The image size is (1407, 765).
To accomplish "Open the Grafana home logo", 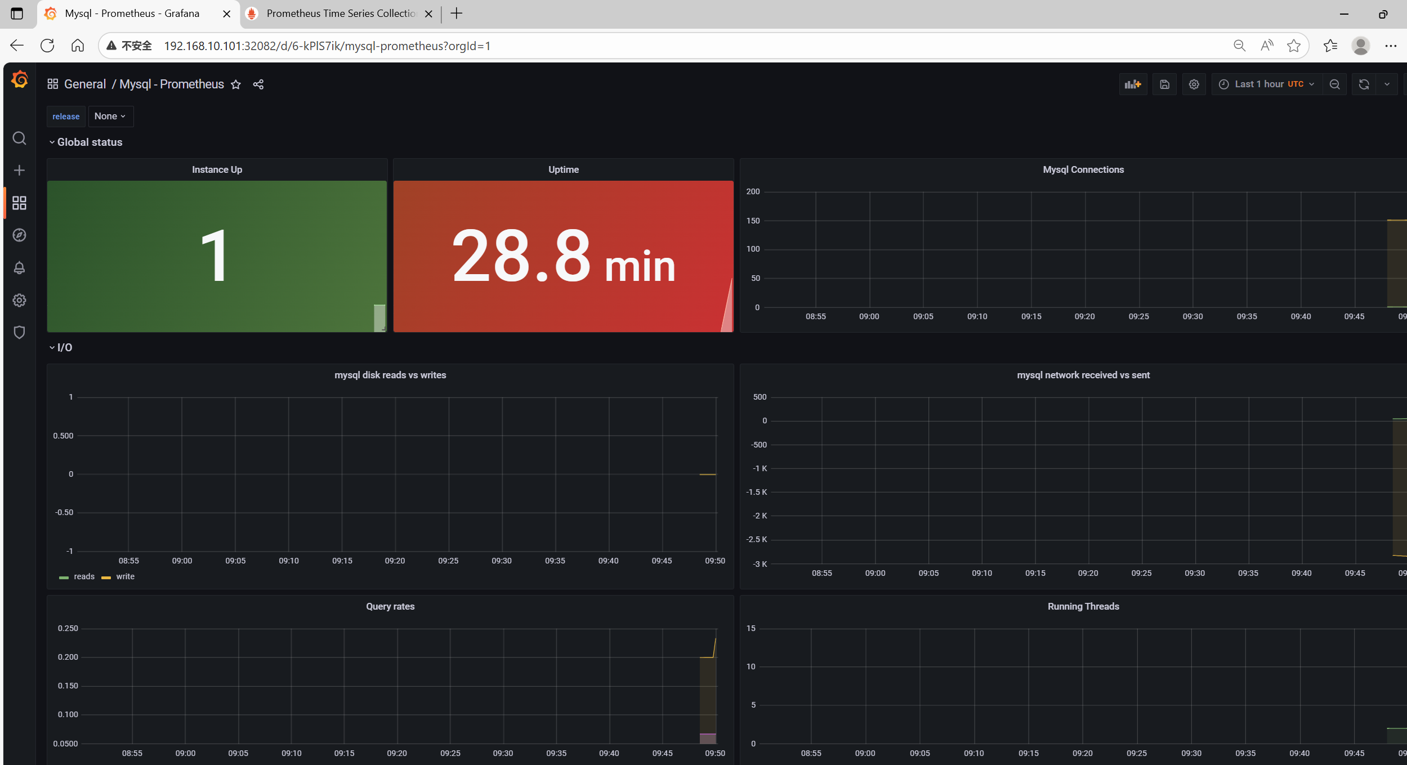I will [19, 79].
